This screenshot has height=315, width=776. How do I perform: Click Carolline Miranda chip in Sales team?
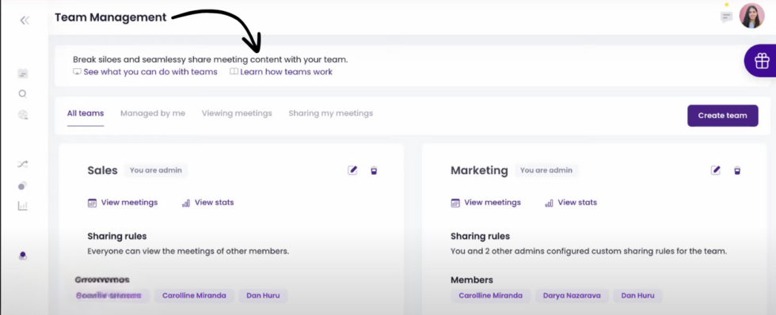coord(194,296)
